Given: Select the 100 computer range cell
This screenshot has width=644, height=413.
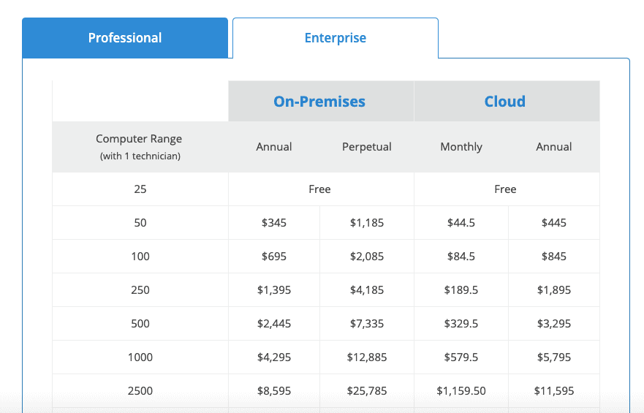Looking at the screenshot, I should (x=140, y=257).
